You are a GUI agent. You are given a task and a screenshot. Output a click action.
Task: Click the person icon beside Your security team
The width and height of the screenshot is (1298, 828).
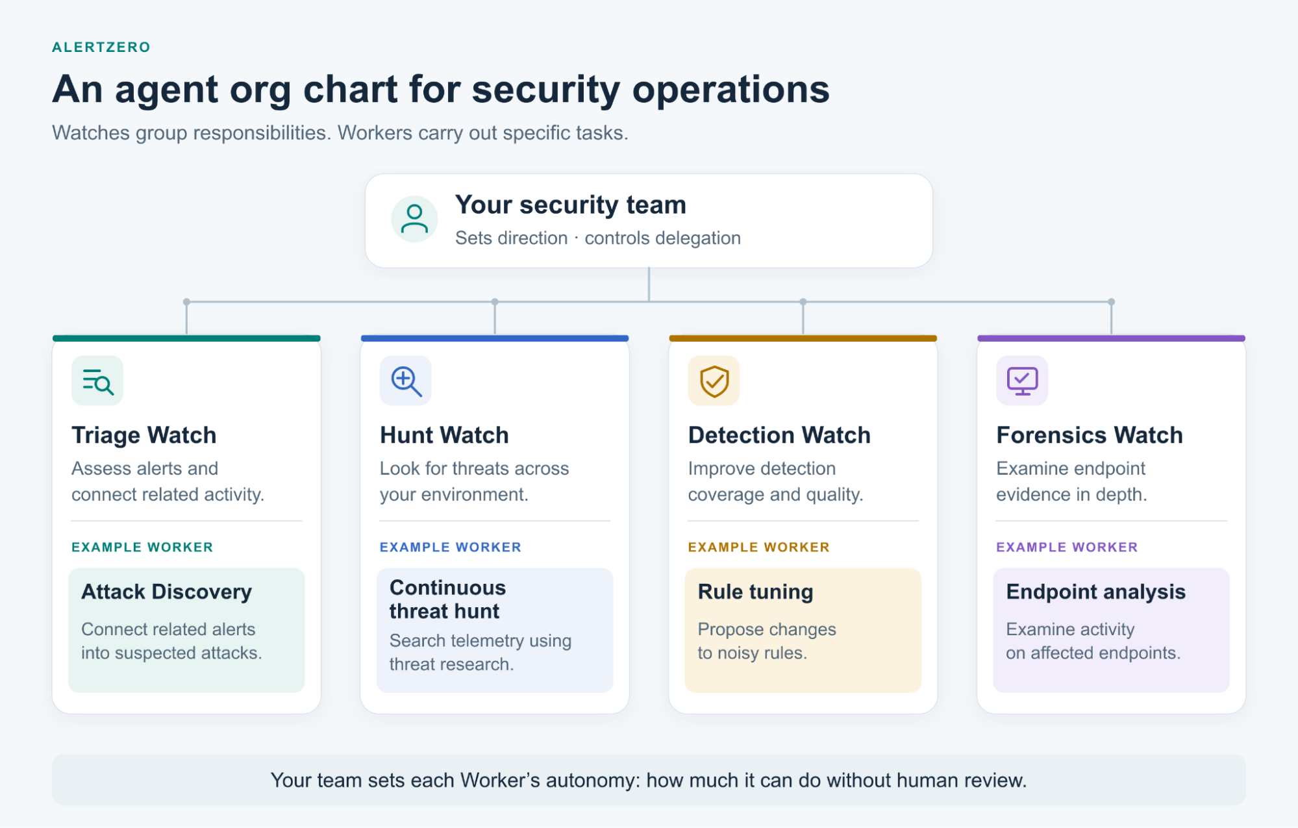pos(414,220)
